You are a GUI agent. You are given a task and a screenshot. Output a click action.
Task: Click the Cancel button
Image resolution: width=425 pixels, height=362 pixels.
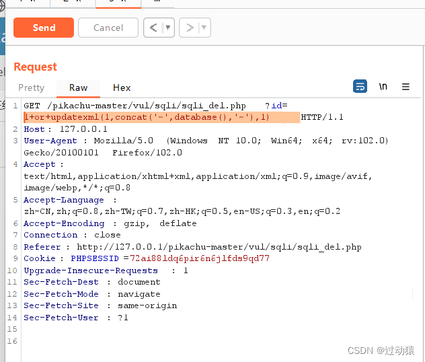click(x=108, y=28)
